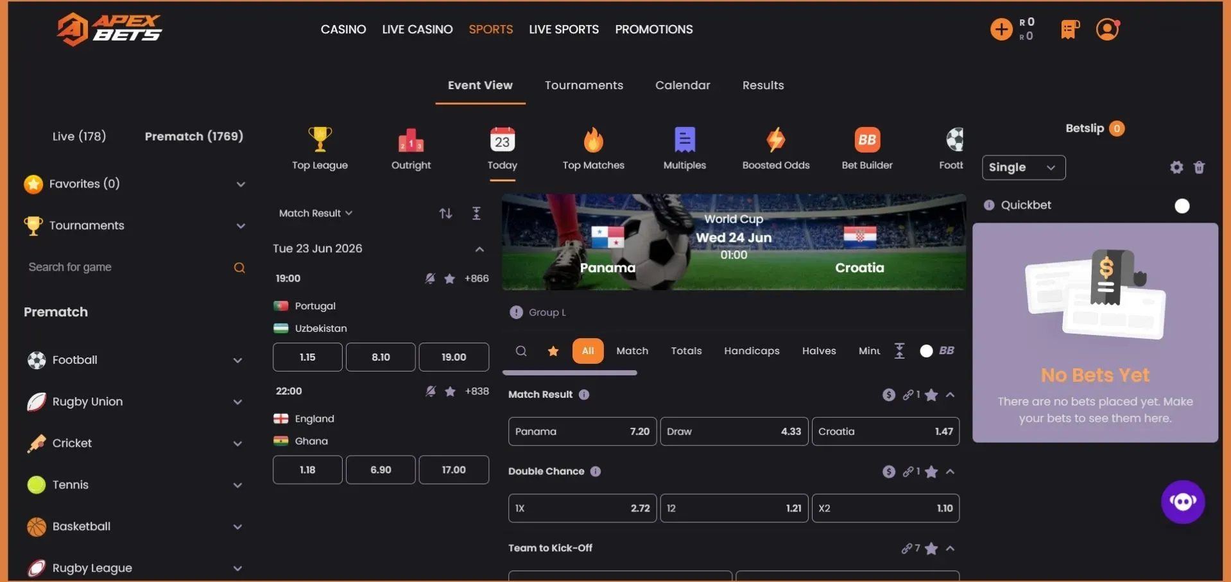Open the purple live chat bubble
Image resolution: width=1231 pixels, height=582 pixels.
[x=1182, y=502]
